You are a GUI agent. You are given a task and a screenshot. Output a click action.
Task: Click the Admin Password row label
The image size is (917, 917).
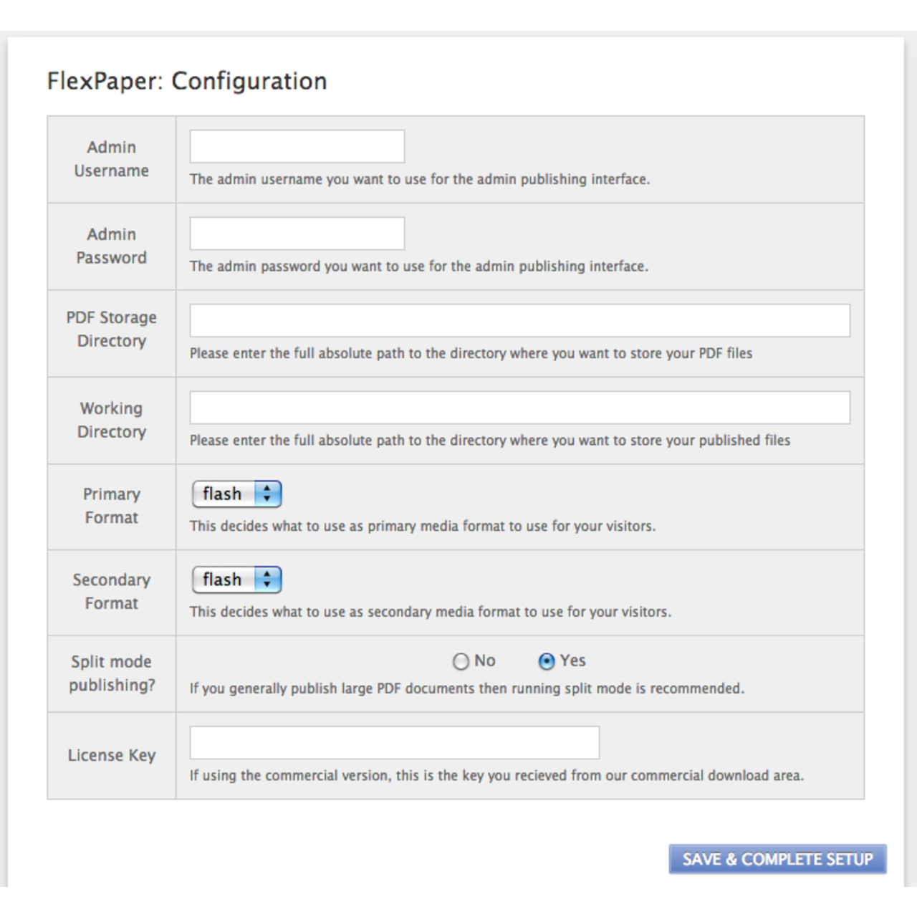point(112,246)
